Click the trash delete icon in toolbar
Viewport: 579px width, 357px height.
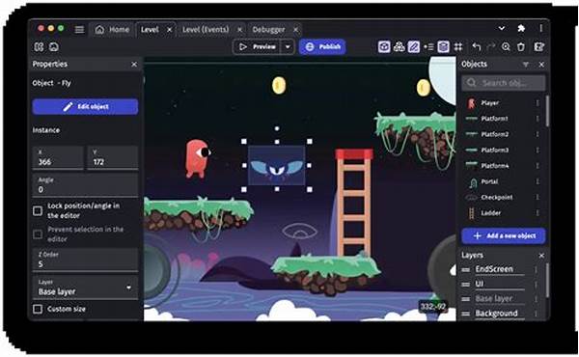[521, 47]
